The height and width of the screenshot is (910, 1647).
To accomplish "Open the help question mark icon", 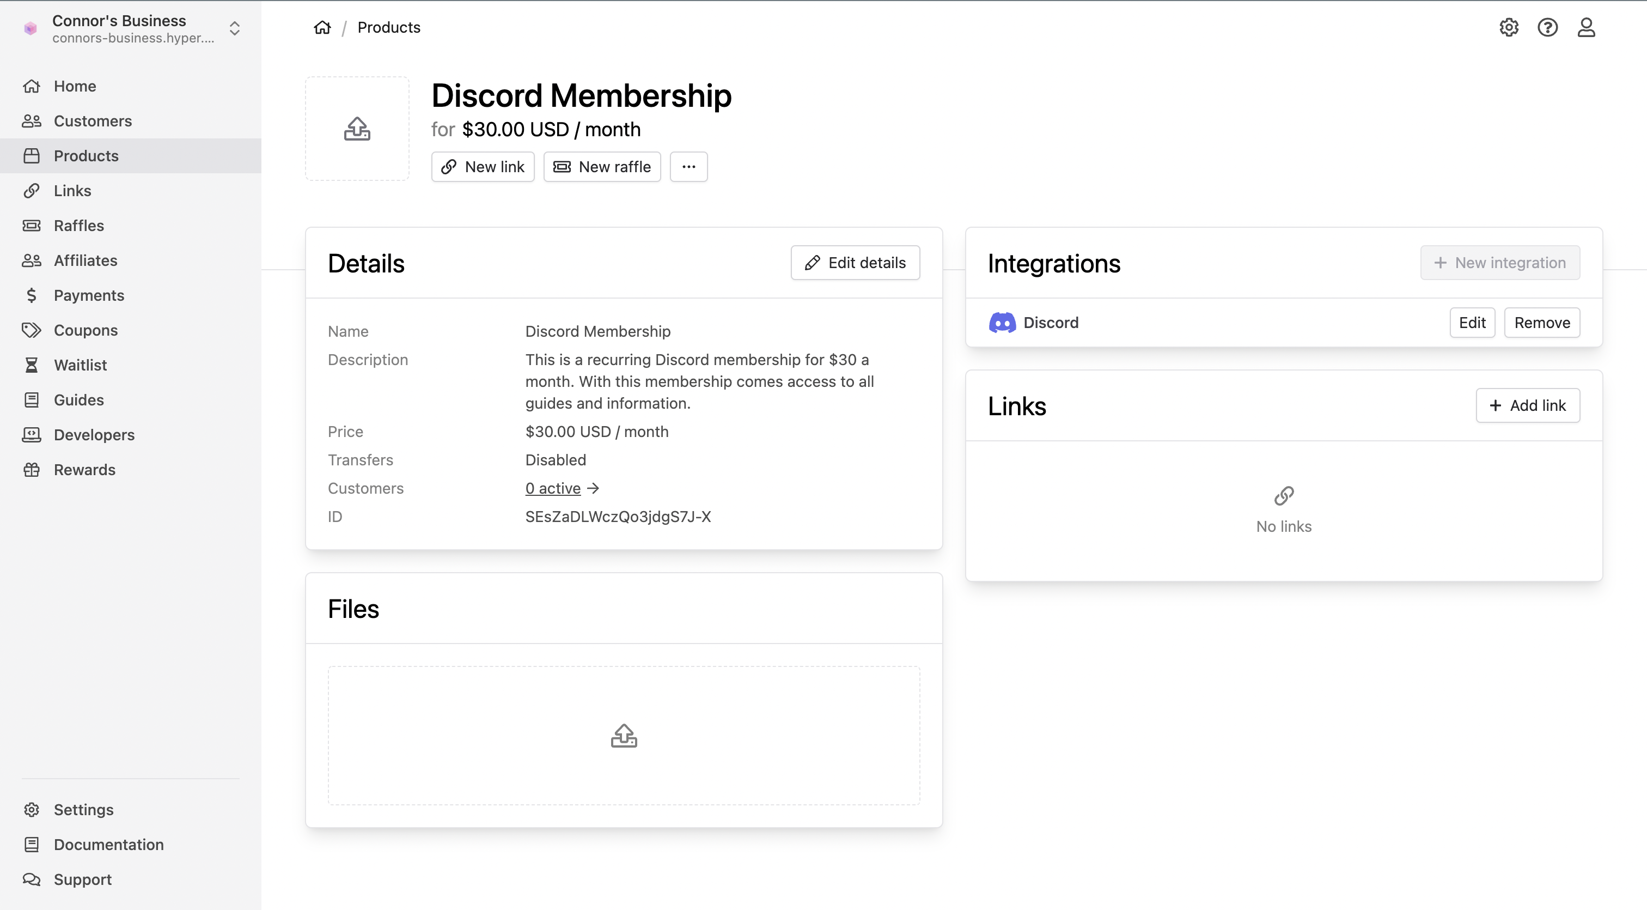I will [1547, 27].
